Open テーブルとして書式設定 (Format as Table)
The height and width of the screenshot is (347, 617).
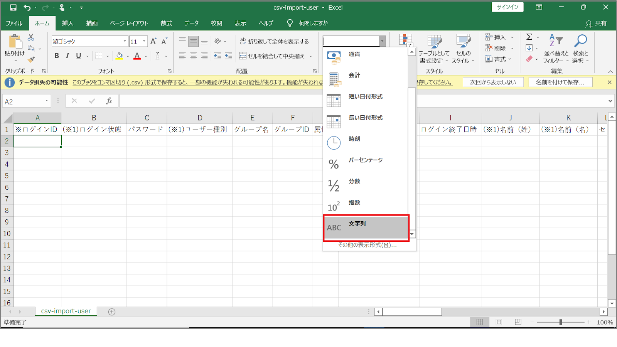click(x=434, y=49)
